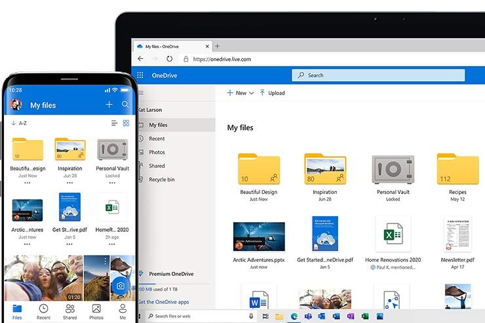
Task: Click the OneDrive Search box
Action: pos(379,75)
